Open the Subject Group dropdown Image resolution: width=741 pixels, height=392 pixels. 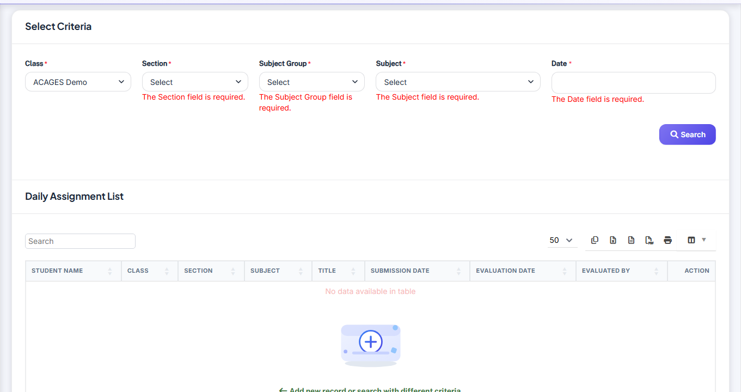[x=312, y=82]
